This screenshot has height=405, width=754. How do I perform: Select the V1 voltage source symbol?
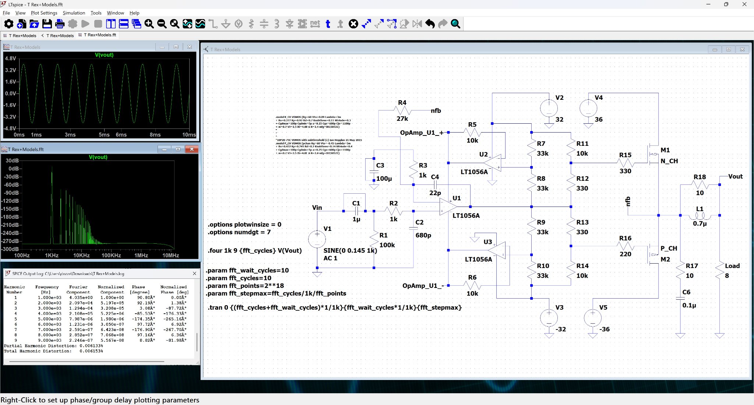point(317,239)
